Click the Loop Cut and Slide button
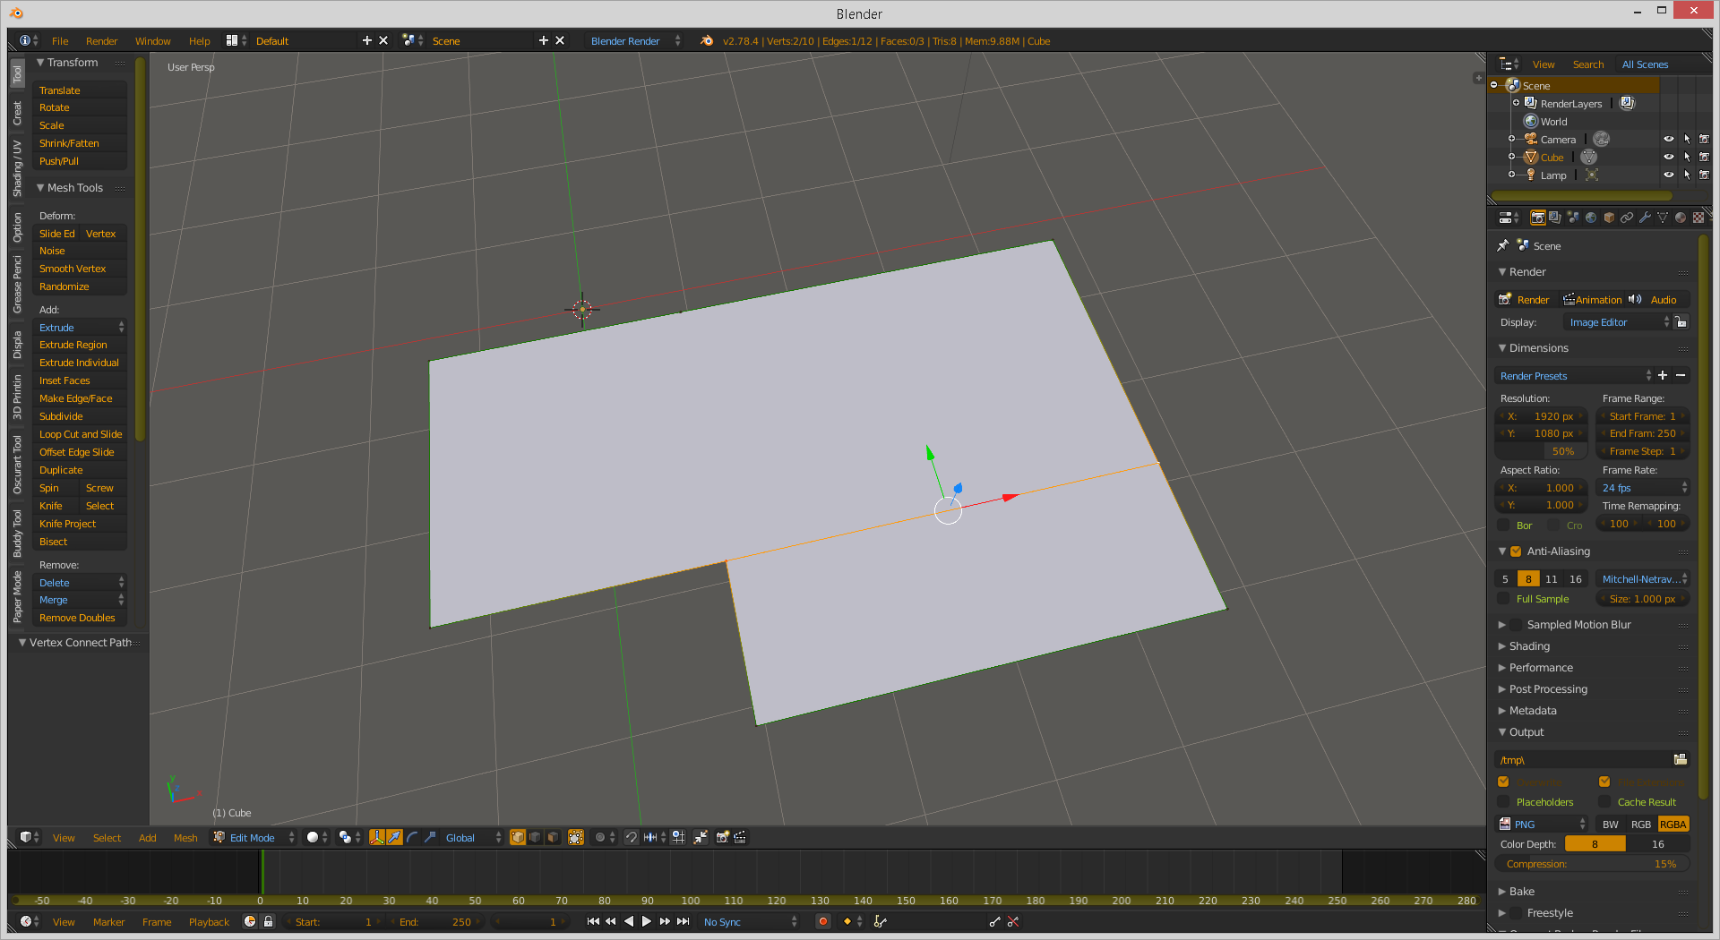Image resolution: width=1720 pixels, height=940 pixels. coord(79,434)
